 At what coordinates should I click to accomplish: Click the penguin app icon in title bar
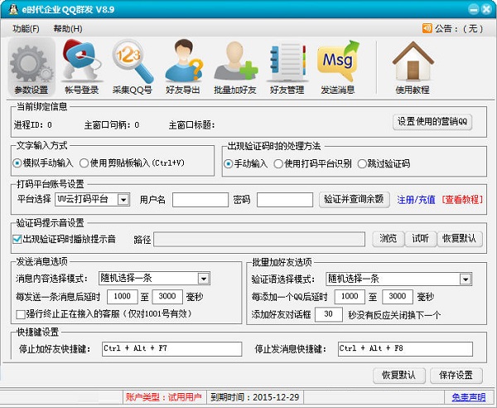[13, 9]
